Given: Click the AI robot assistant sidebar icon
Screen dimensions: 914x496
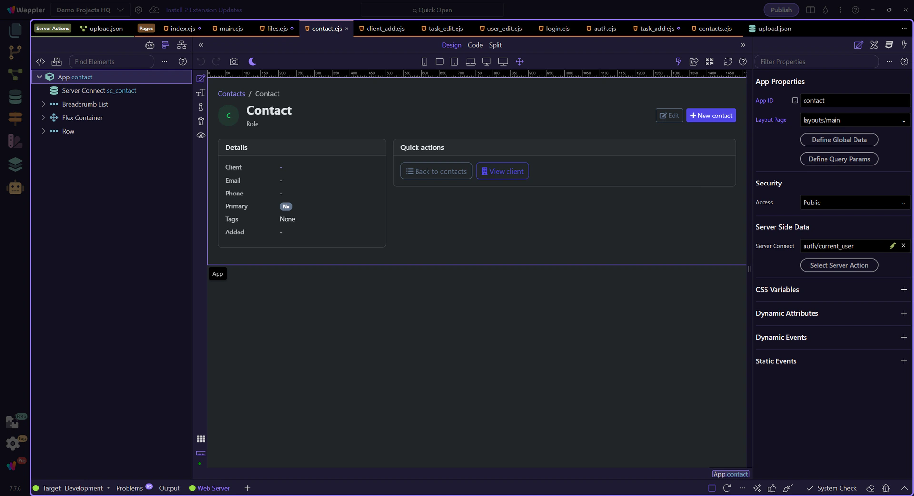Looking at the screenshot, I should point(15,188).
